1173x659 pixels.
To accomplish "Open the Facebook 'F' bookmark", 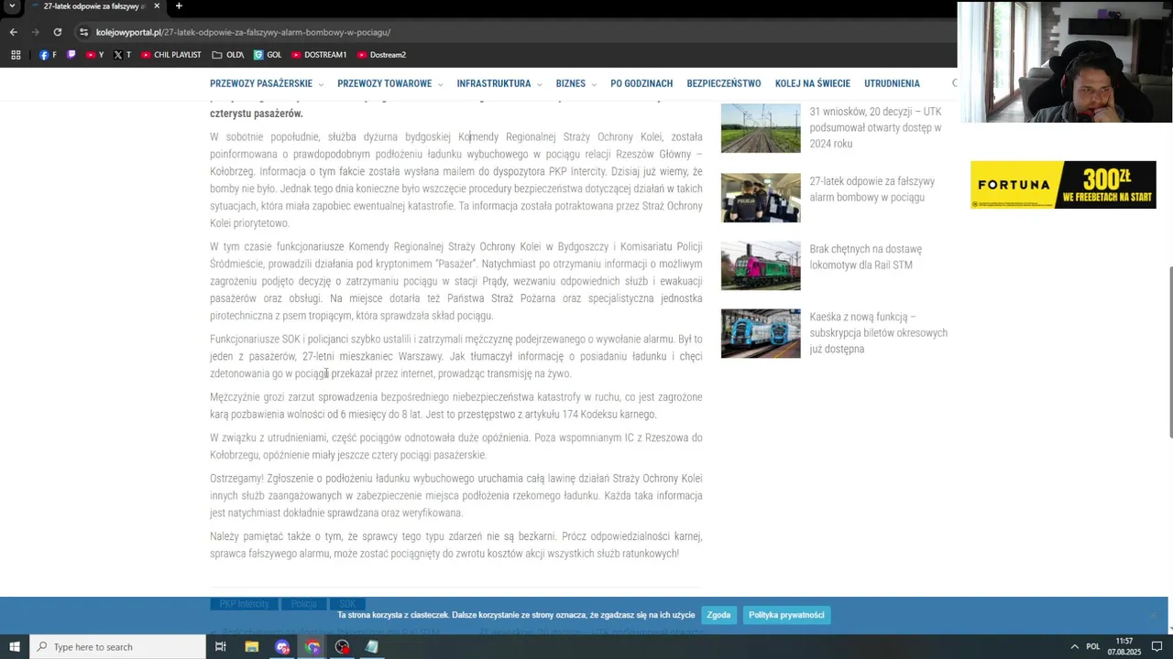I will 48,55.
